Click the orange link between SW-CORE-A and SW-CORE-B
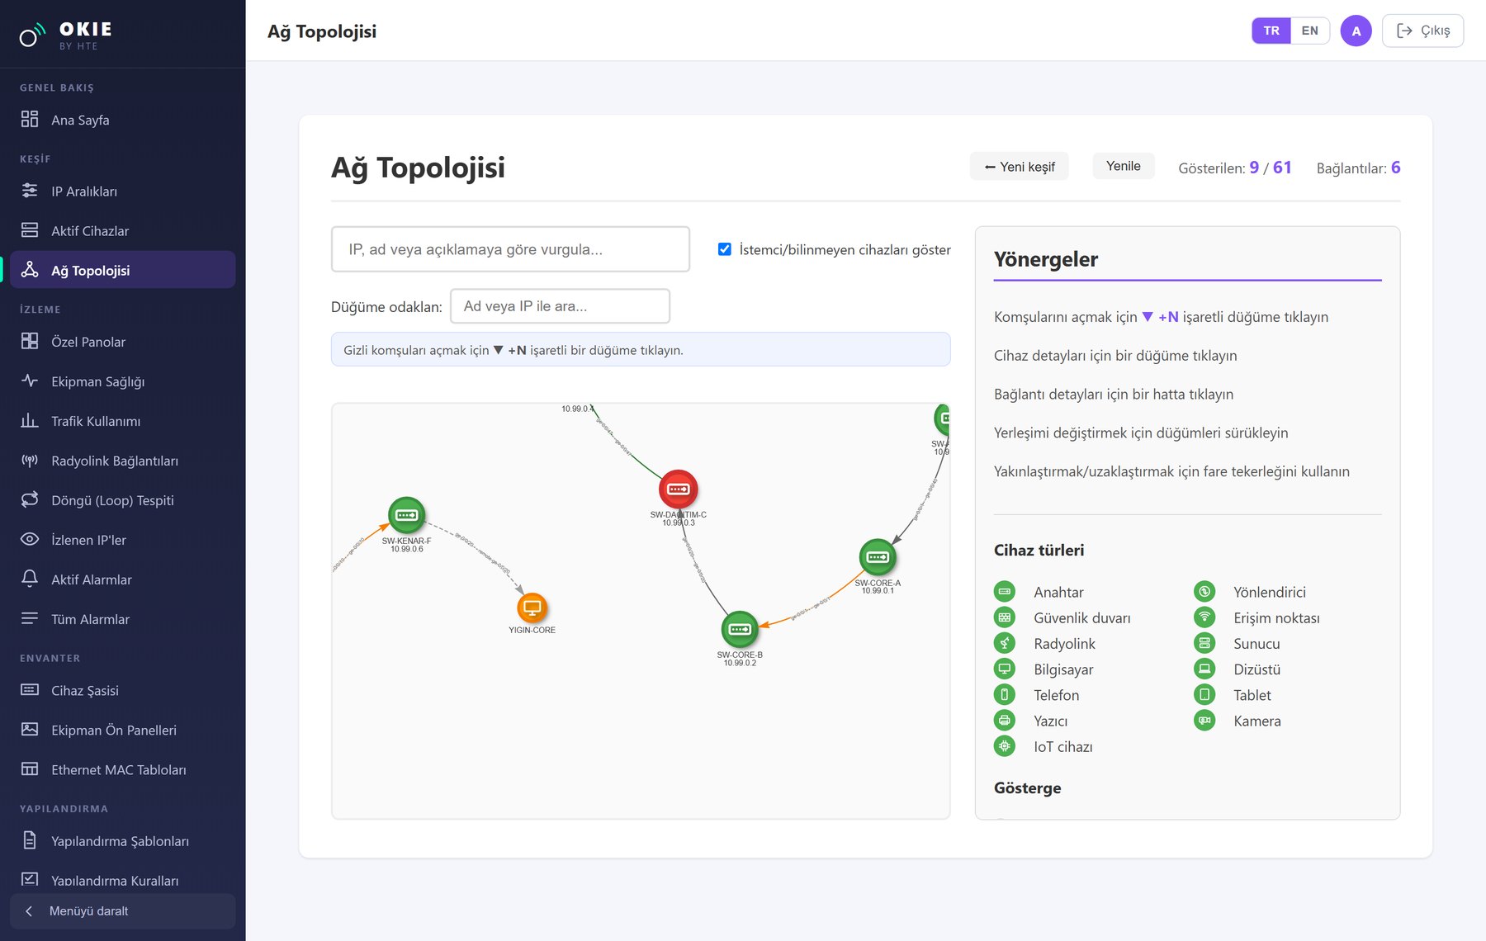 click(813, 607)
